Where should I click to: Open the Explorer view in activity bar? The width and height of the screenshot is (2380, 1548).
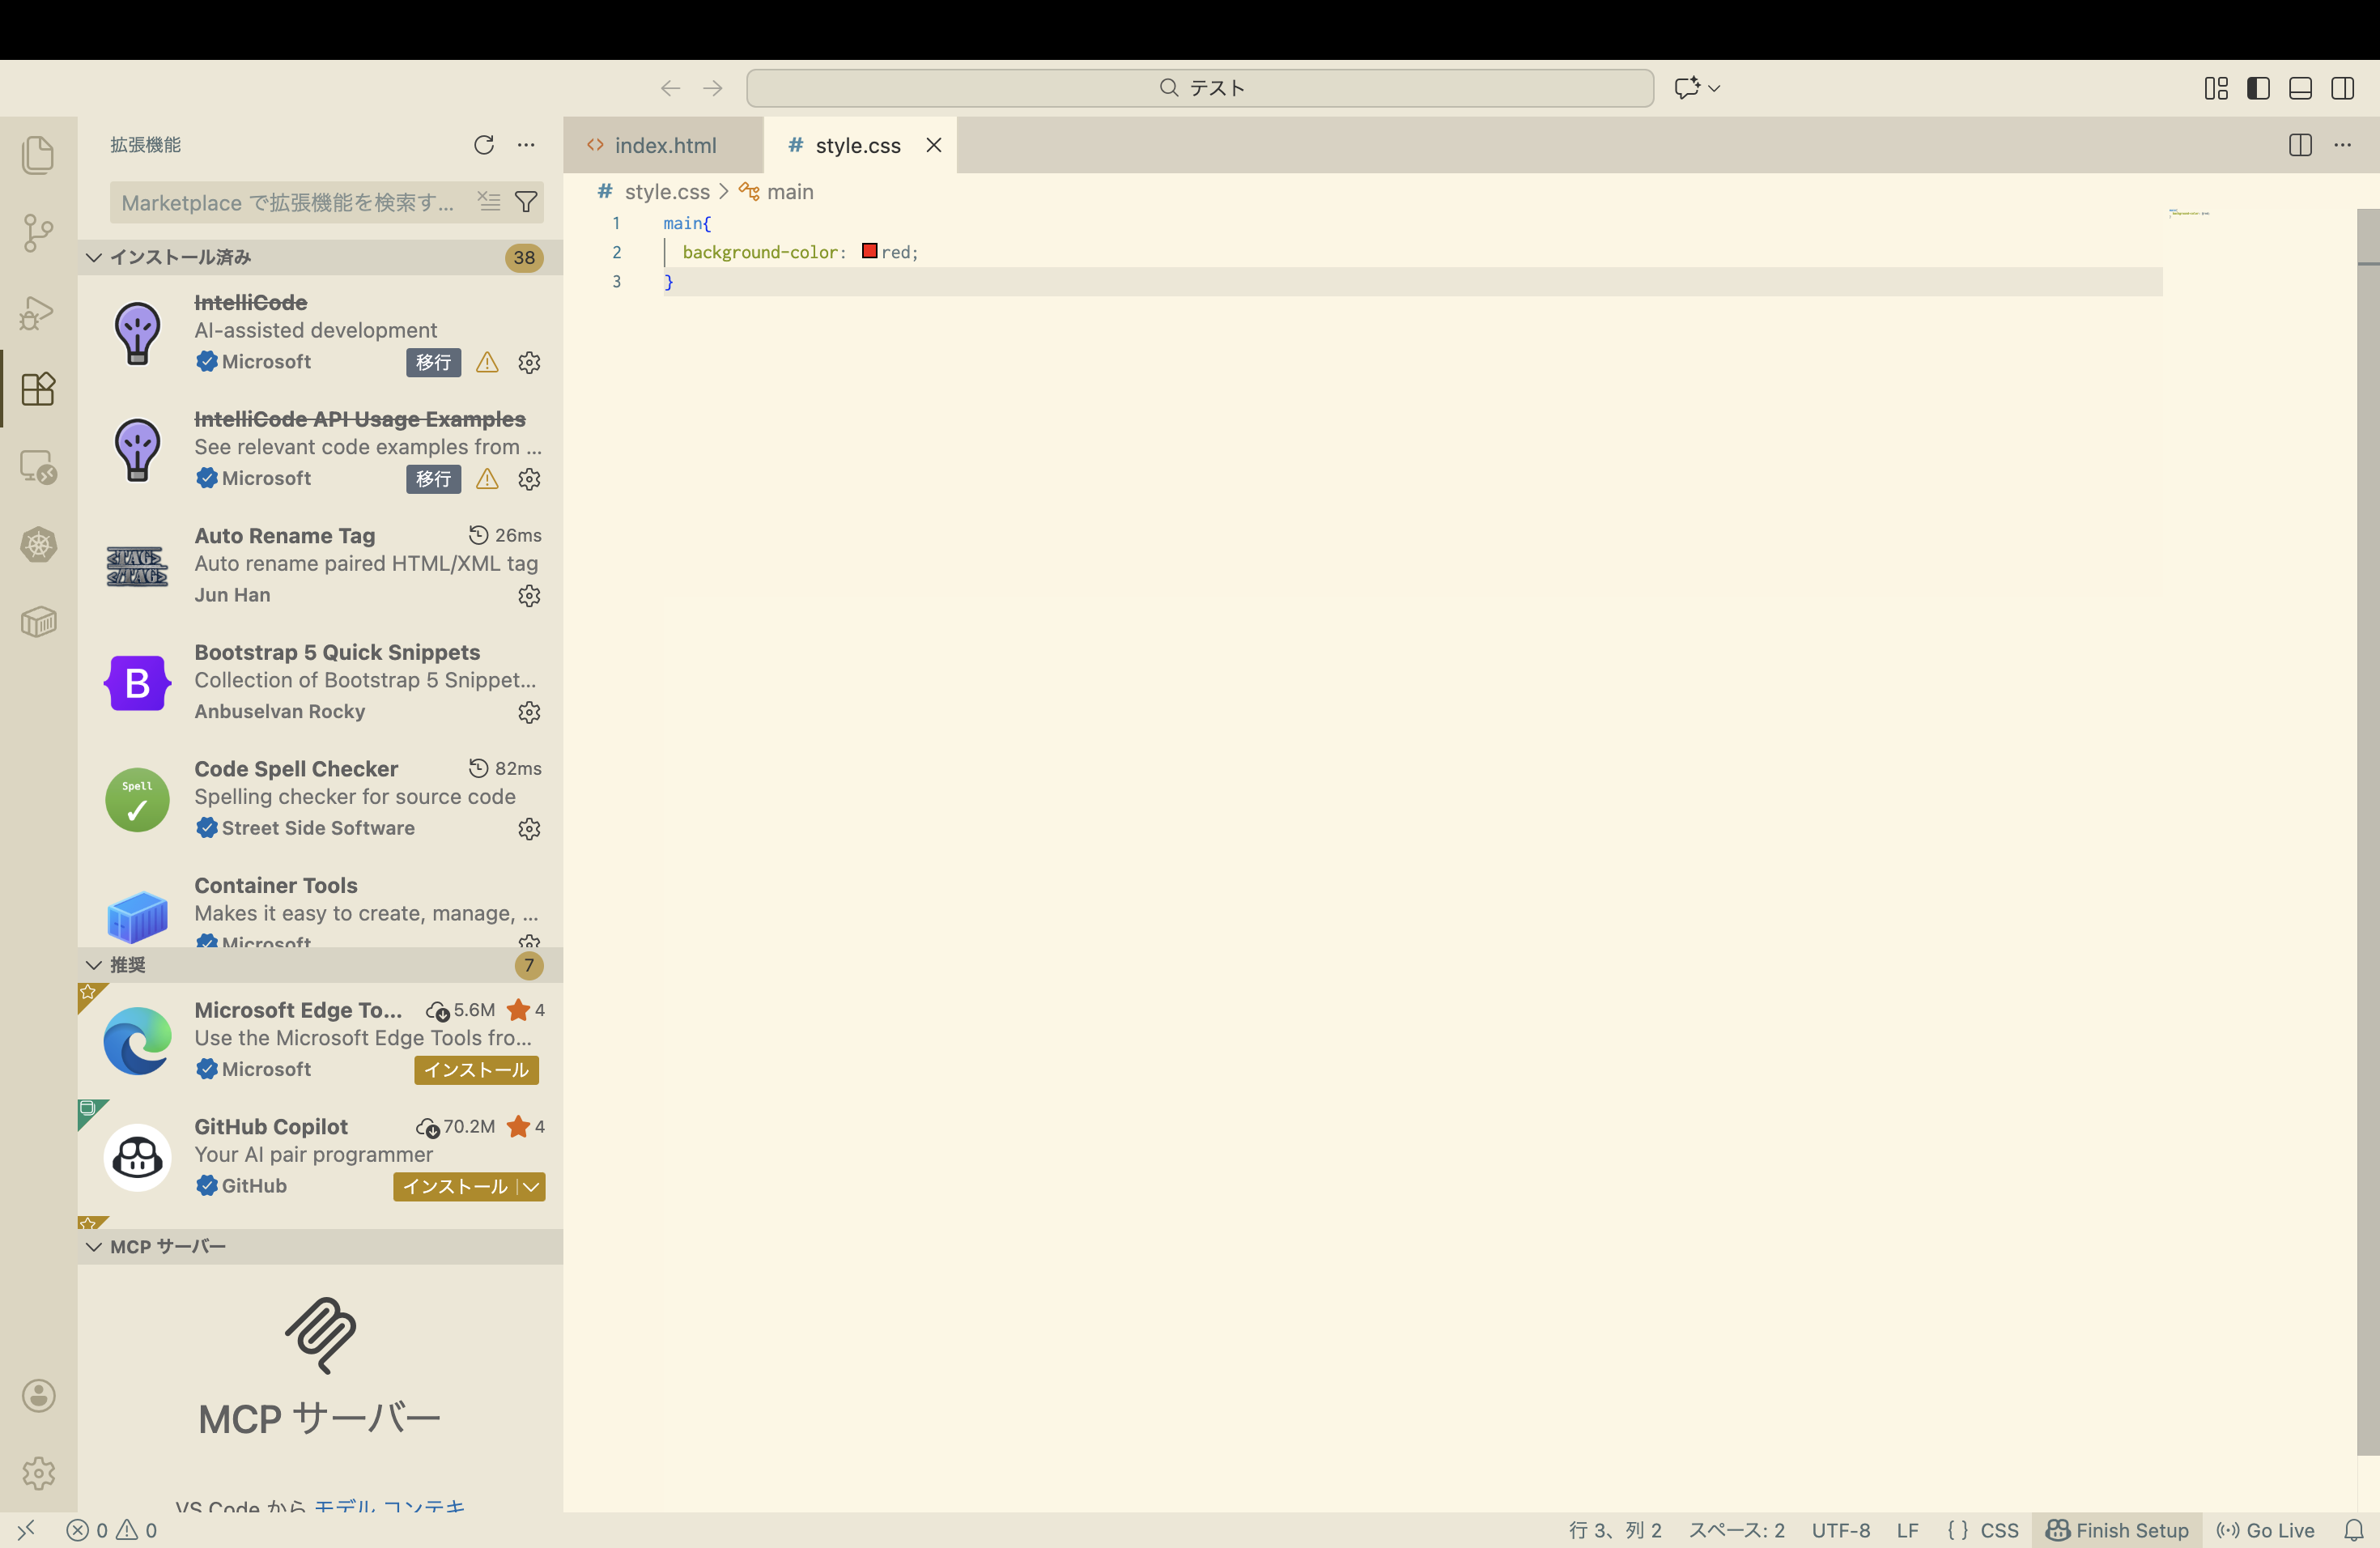coord(38,155)
